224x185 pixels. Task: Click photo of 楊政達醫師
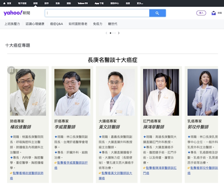click(28, 92)
